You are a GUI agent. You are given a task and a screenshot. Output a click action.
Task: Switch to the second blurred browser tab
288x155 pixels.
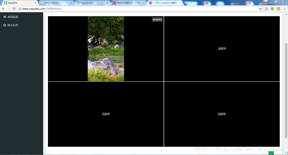click(x=57, y=3)
